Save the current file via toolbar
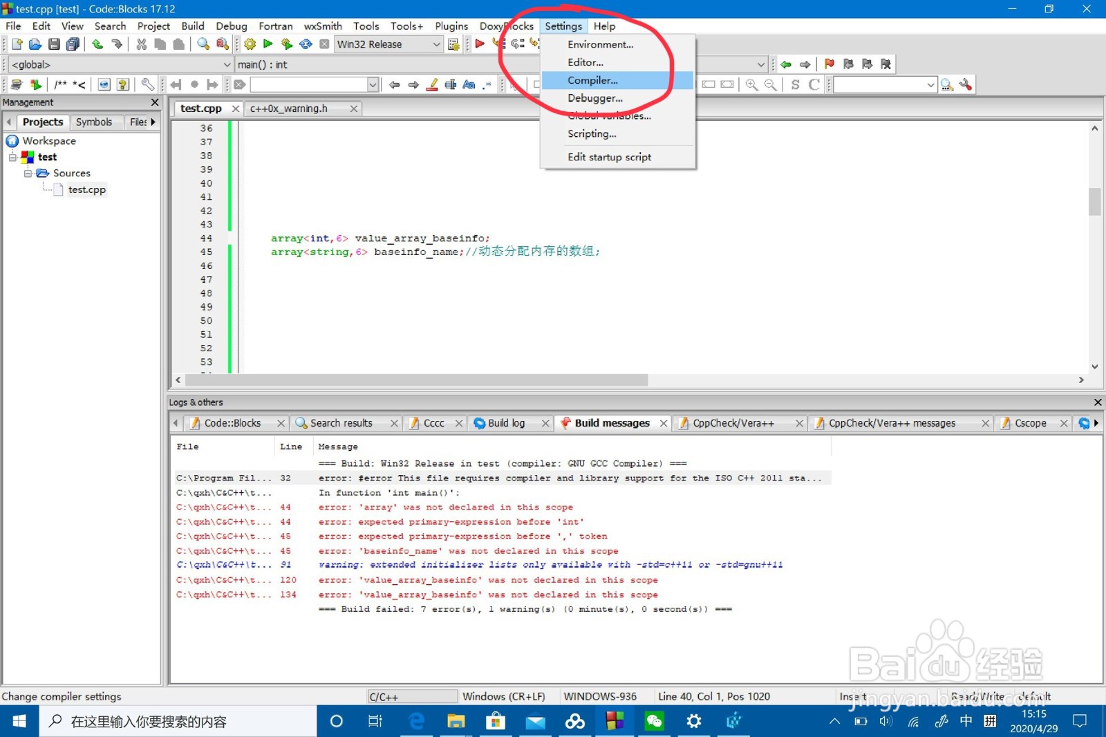Viewport: 1106px width, 737px height. [x=54, y=44]
